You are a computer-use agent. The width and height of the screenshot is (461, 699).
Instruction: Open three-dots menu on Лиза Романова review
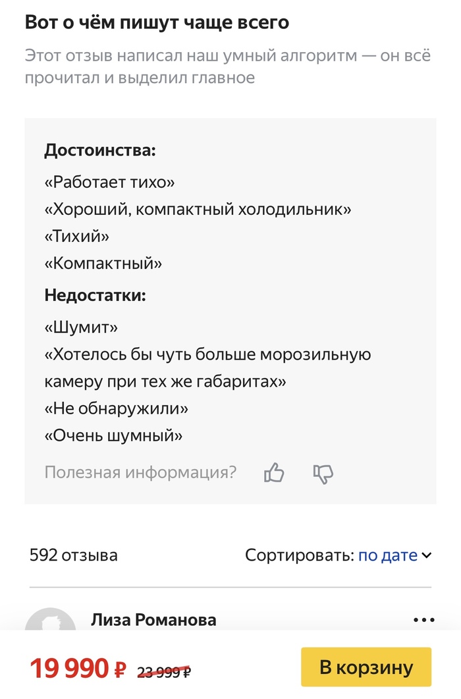[x=423, y=620]
